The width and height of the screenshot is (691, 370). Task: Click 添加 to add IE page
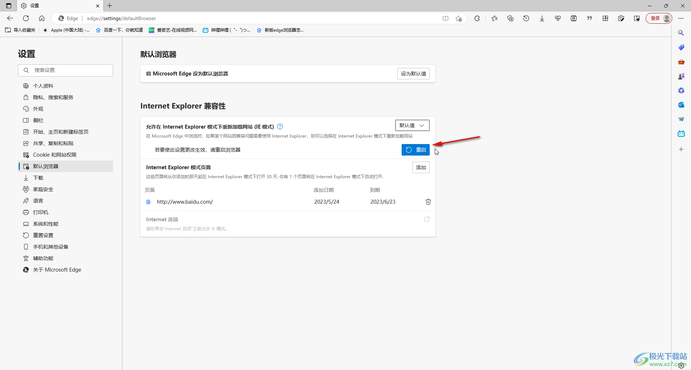coord(421,167)
